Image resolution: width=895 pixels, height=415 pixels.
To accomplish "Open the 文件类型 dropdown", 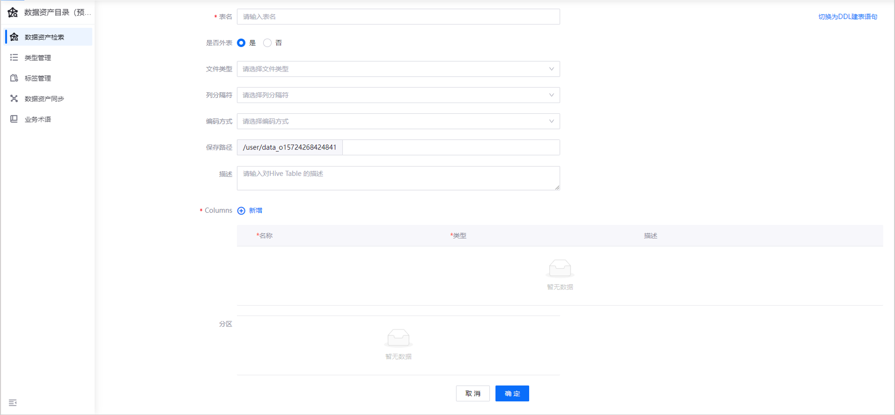I will (398, 69).
